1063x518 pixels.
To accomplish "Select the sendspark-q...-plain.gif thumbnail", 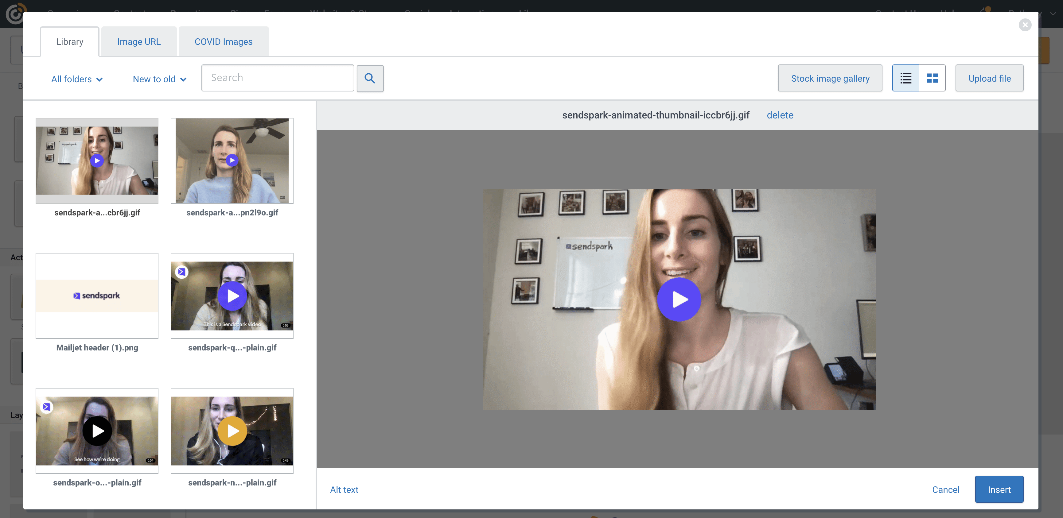I will click(232, 296).
